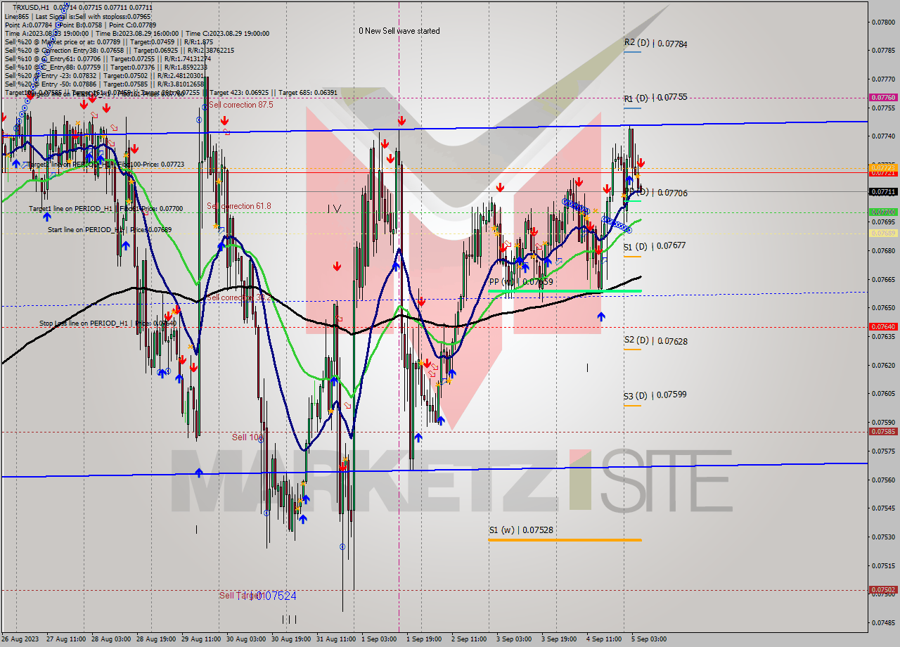Click the '29 Aug 11:00' time label
The image size is (900, 647).
pos(200,639)
